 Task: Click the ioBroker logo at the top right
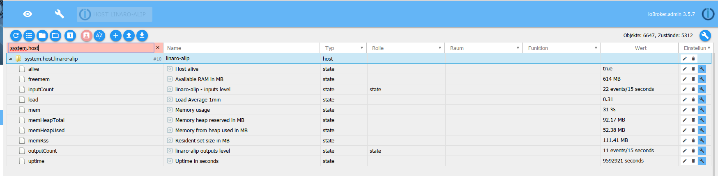click(x=708, y=14)
